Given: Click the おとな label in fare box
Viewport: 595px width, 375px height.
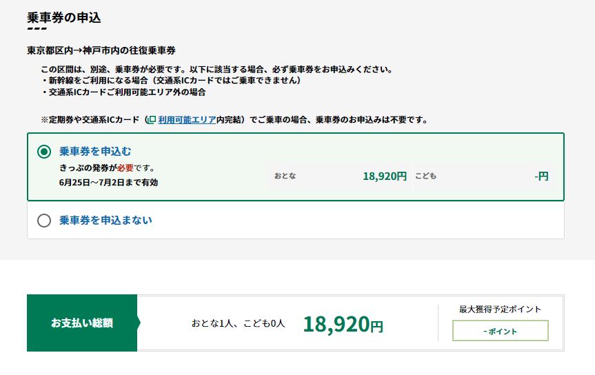Looking at the screenshot, I should 285,176.
